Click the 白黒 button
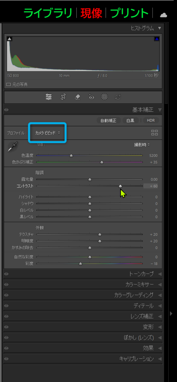Image resolution: width=177 pixels, height=382 pixels. 130,120
